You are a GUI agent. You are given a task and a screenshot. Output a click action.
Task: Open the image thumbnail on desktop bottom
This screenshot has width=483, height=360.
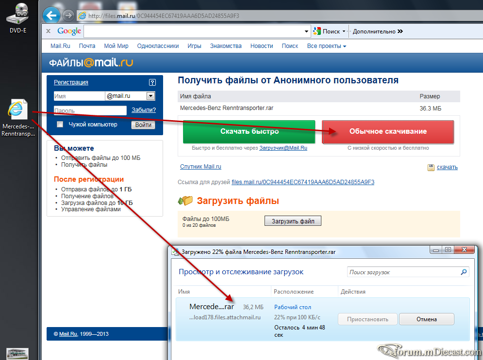click(x=17, y=354)
